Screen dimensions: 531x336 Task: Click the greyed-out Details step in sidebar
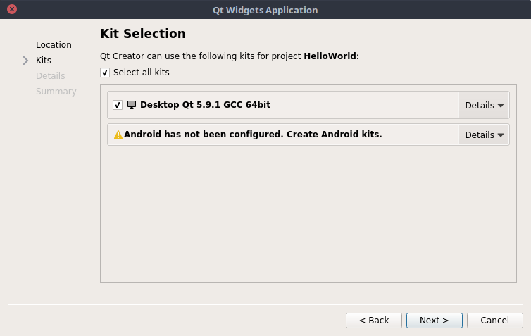pyautogui.click(x=50, y=76)
